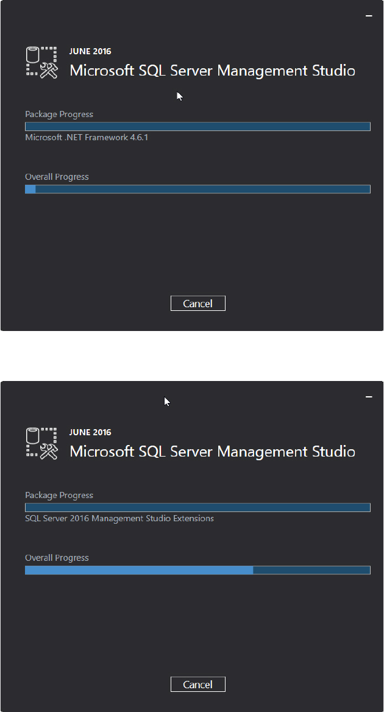The image size is (384, 712).
Task: Click the Management Studio title in the .NET Framework window
Action: [212, 71]
